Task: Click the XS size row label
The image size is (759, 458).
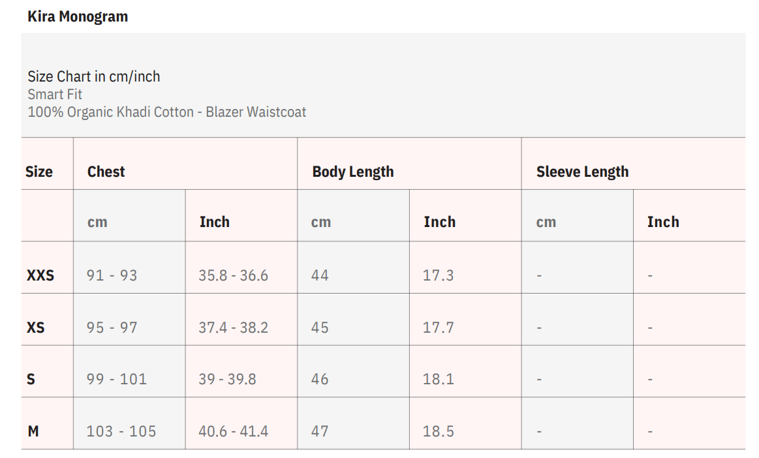Action: click(36, 328)
